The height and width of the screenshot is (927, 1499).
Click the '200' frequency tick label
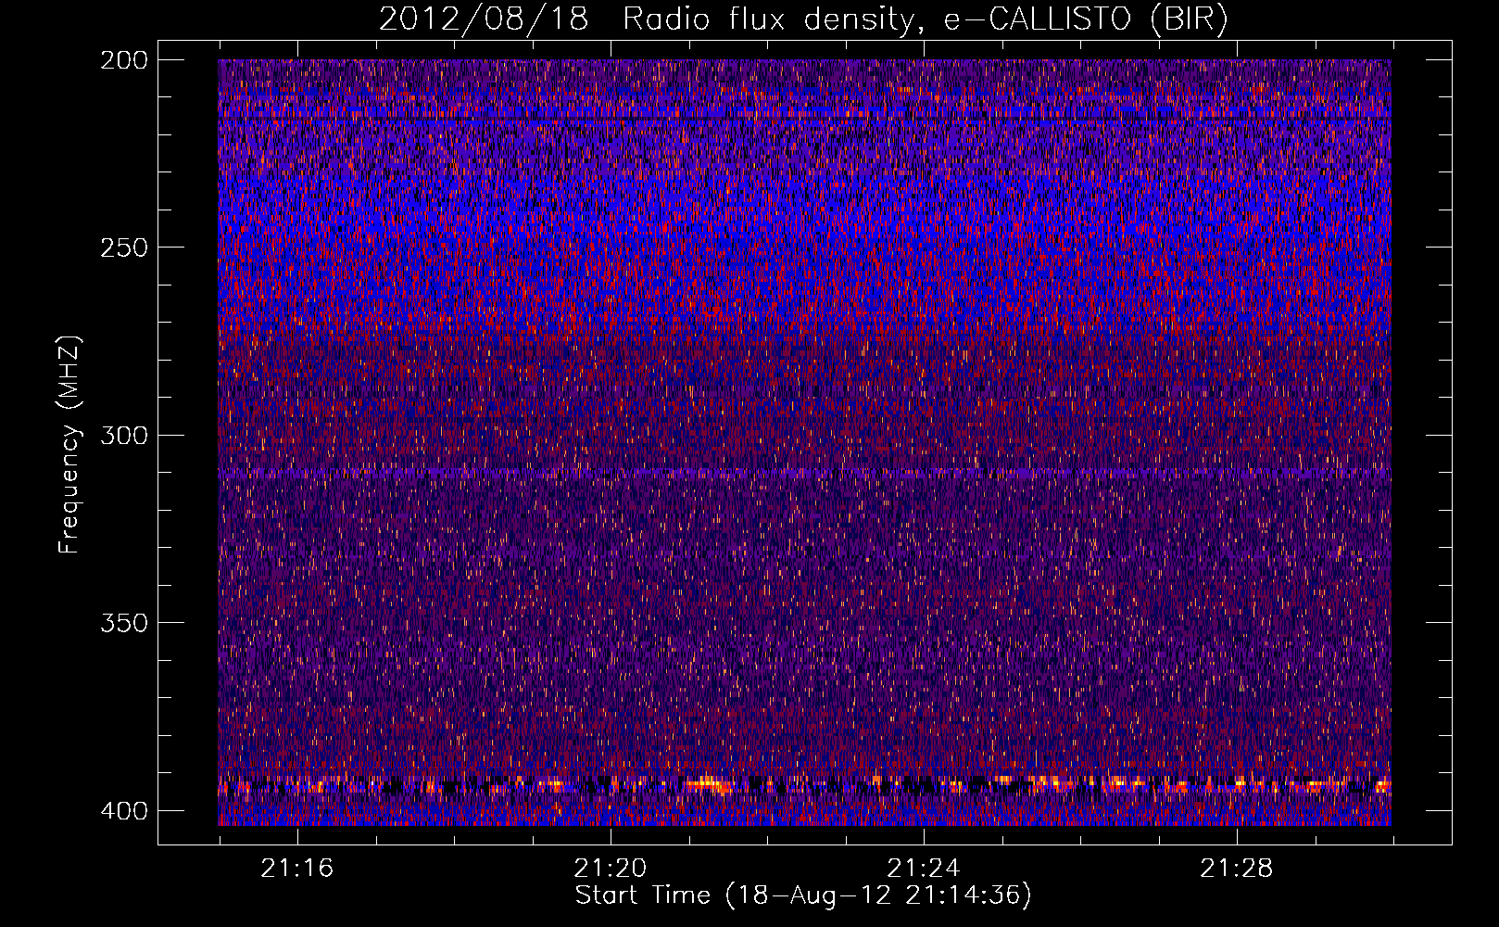coord(123,60)
